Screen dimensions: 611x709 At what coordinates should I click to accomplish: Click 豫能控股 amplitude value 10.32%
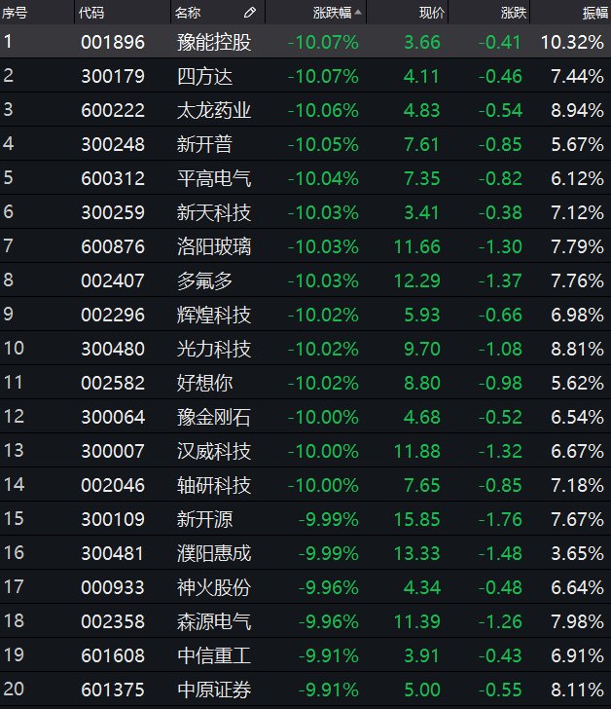tap(572, 43)
